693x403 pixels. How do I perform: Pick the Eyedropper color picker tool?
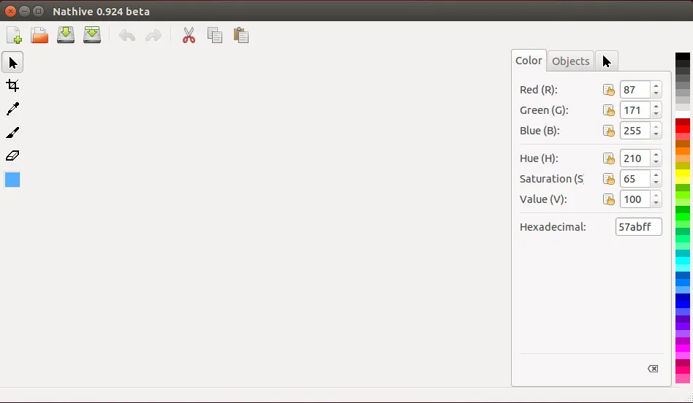12,110
